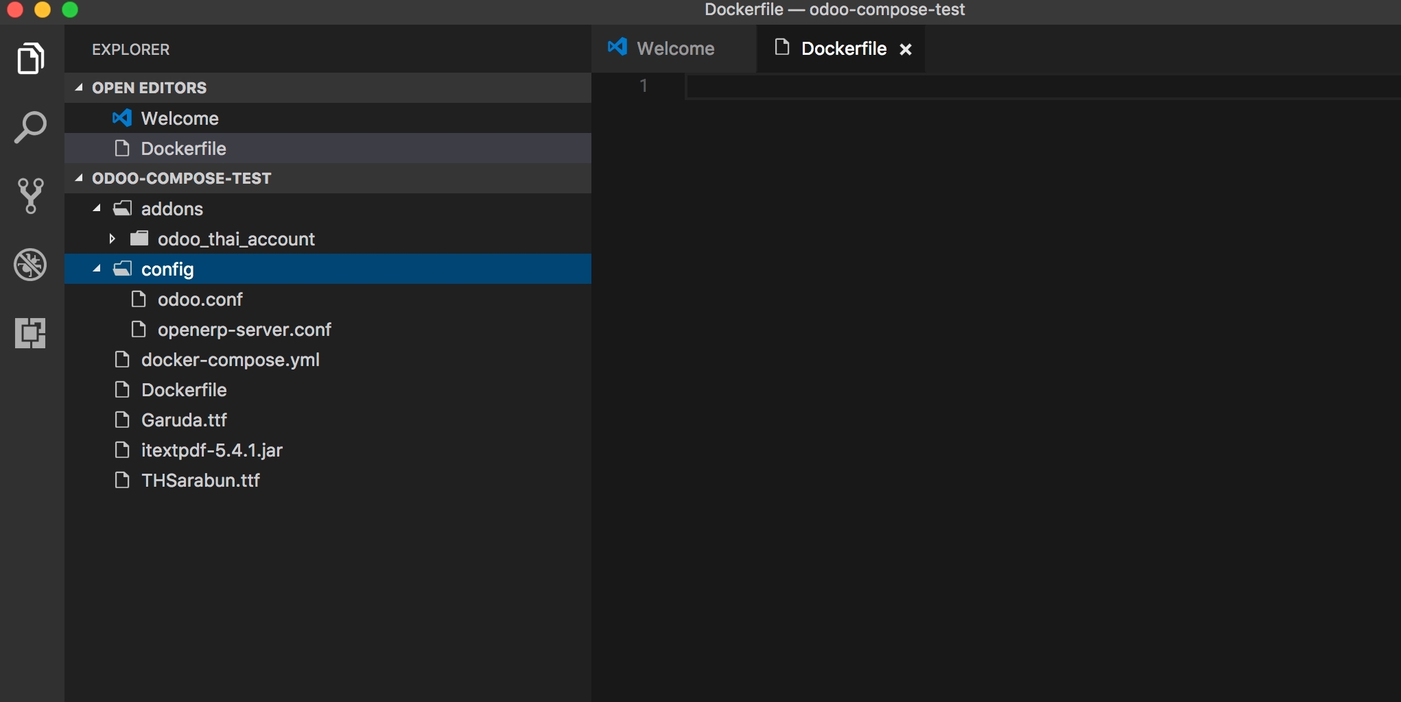
Task: Collapse the Open Editors section
Action: click(x=79, y=88)
